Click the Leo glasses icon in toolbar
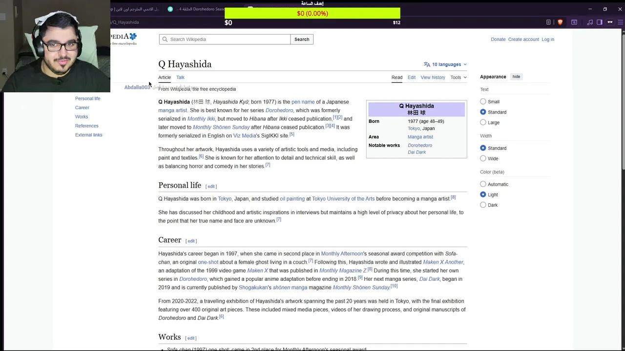625x351 pixels. pos(610,22)
